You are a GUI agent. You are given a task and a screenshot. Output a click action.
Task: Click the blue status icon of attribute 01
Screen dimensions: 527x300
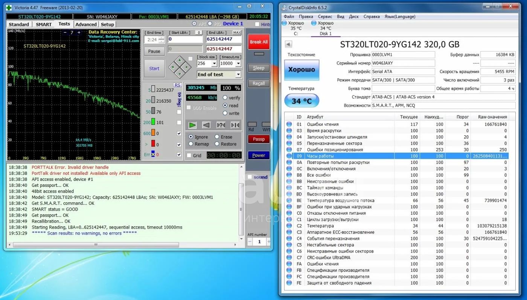(289, 124)
